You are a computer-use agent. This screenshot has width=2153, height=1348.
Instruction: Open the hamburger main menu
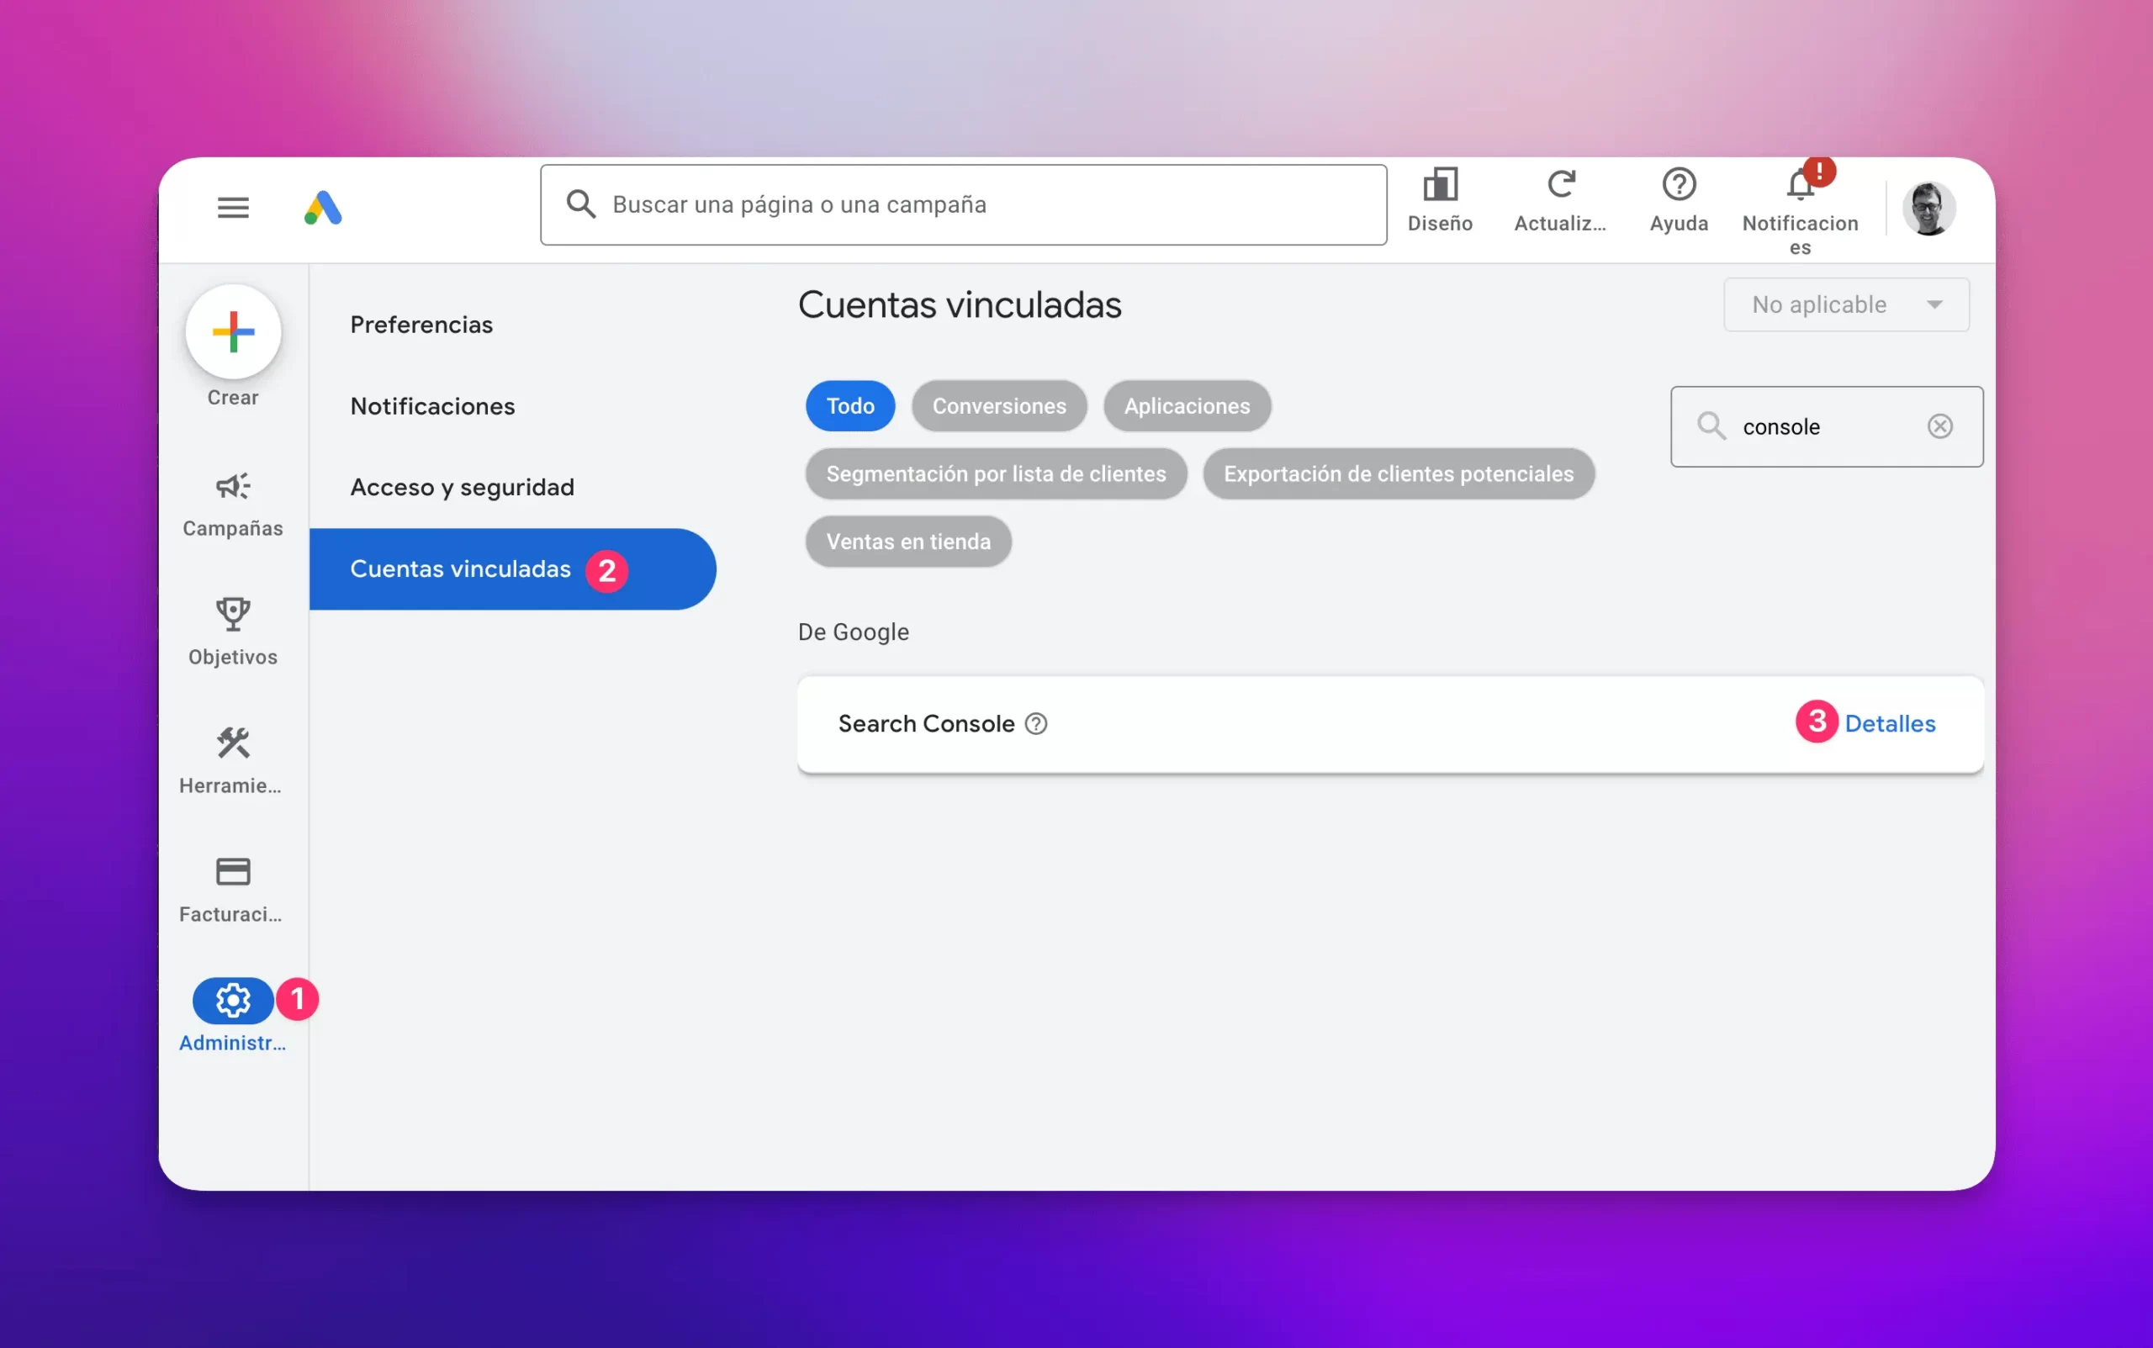tap(233, 208)
